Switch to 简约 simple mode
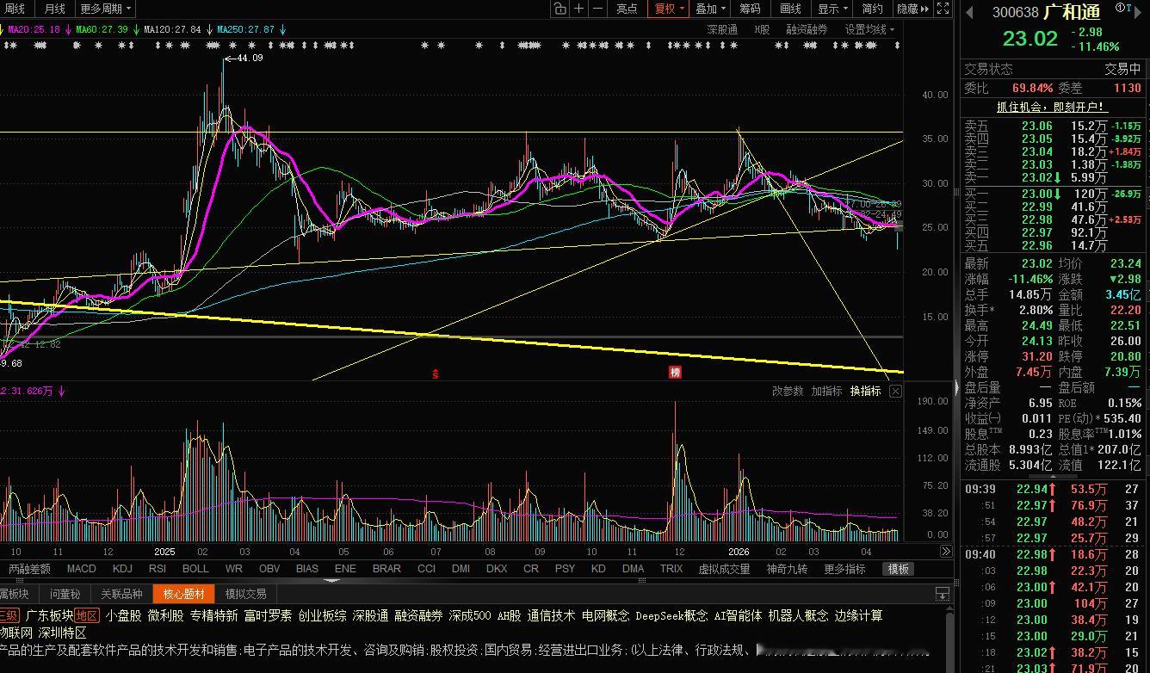 872,9
